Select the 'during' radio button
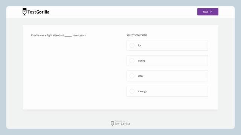 pos(132,61)
